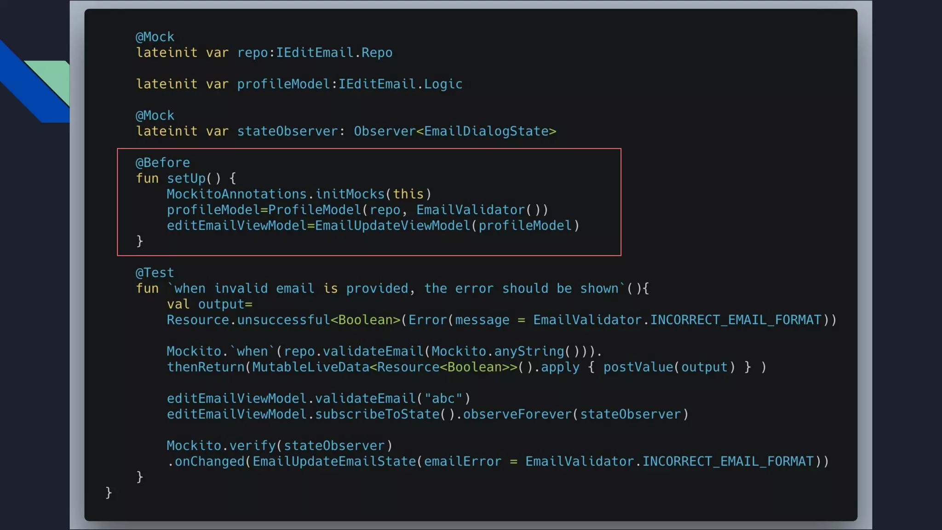The height and width of the screenshot is (530, 942).
Task: Click the val output declaration
Action: tap(209, 305)
